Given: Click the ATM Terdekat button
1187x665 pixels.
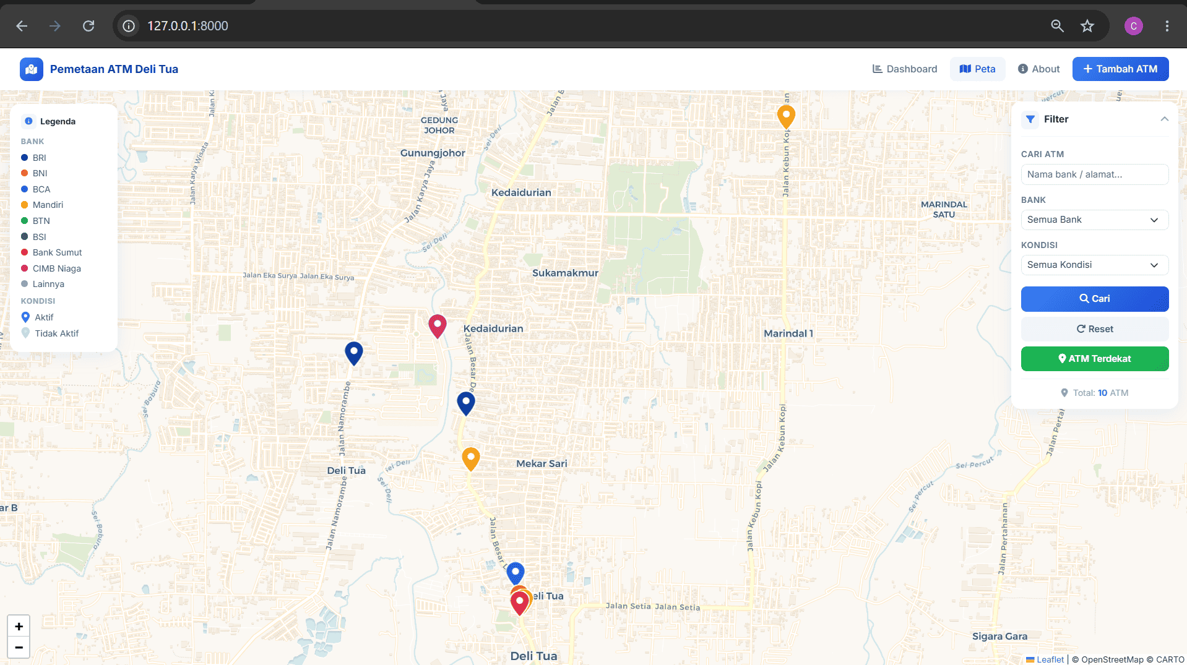Looking at the screenshot, I should [1095, 359].
